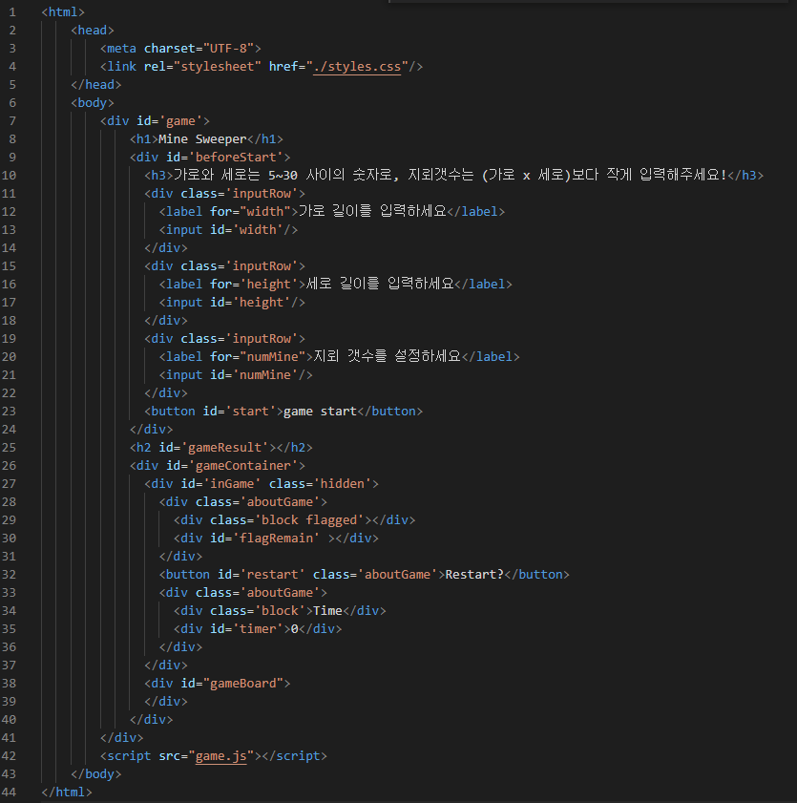Click the label text '지뢰 갯수를 설정하세요'

pos(388,356)
